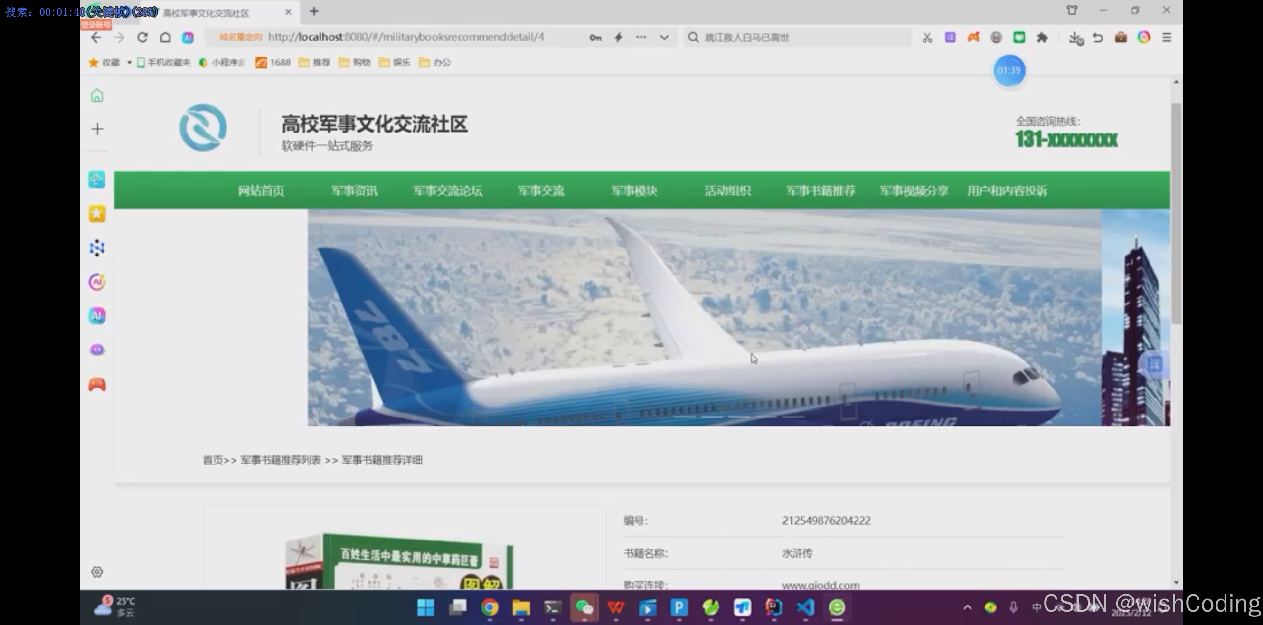Screen dimensions: 1263x625
Task: Open browser home page icon
Action: point(165,38)
